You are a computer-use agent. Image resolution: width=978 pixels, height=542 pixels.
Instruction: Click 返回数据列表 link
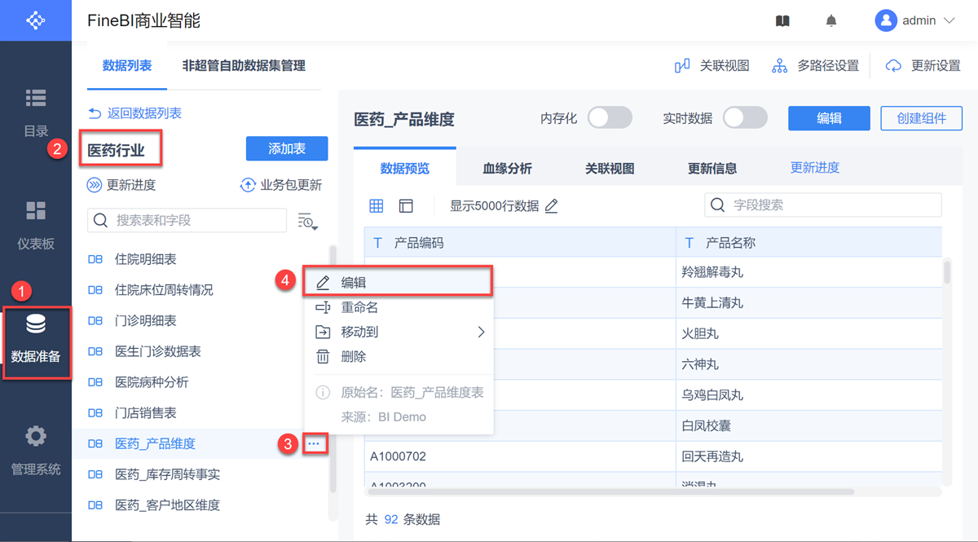(135, 113)
